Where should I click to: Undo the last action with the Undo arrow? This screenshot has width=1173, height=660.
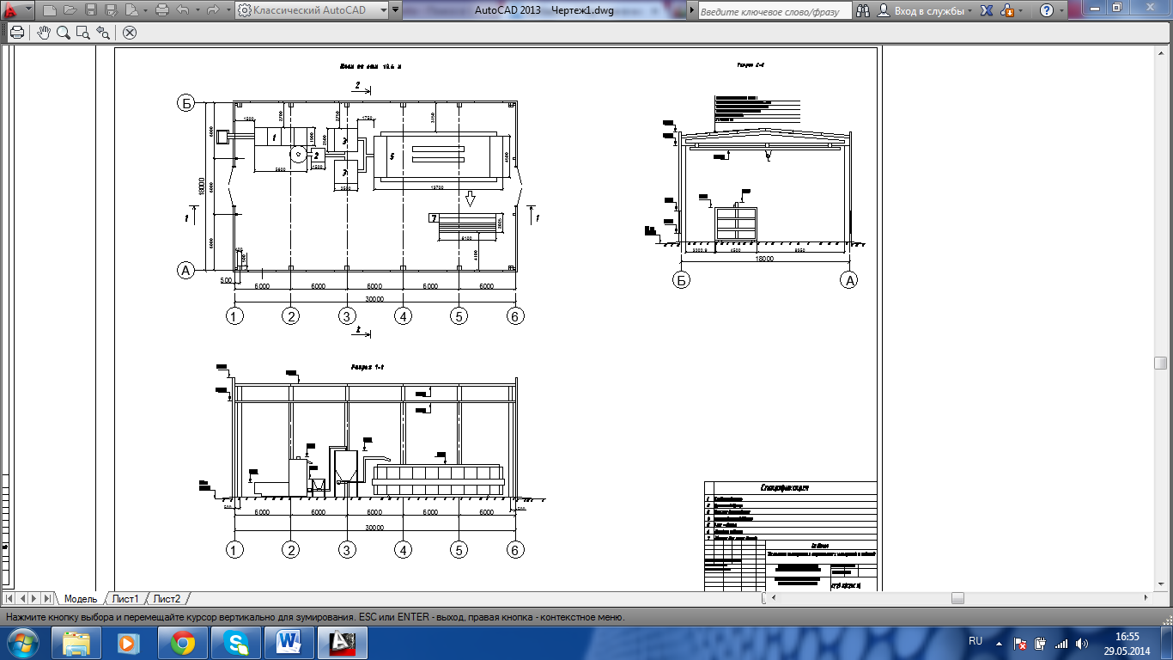coord(182,11)
